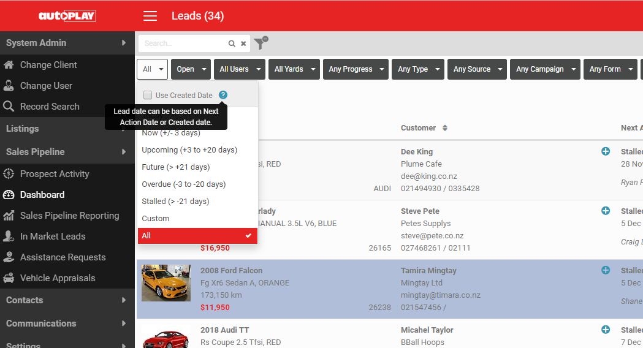This screenshot has height=348, width=643.
Task: Click the Change Client home icon
Action: 9,65
